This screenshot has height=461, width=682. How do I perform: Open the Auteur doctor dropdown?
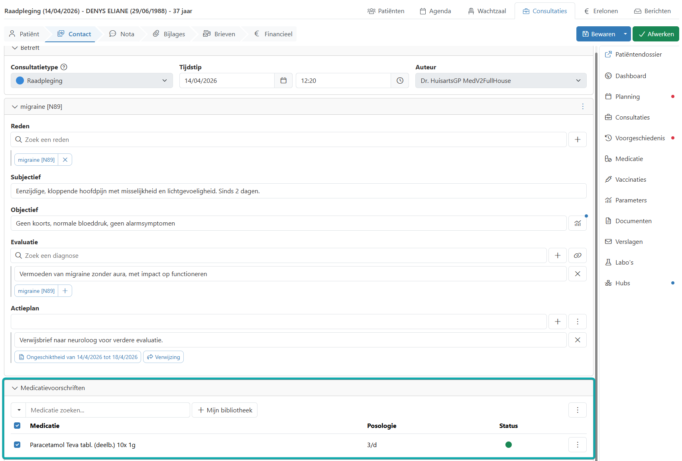[x=501, y=80]
